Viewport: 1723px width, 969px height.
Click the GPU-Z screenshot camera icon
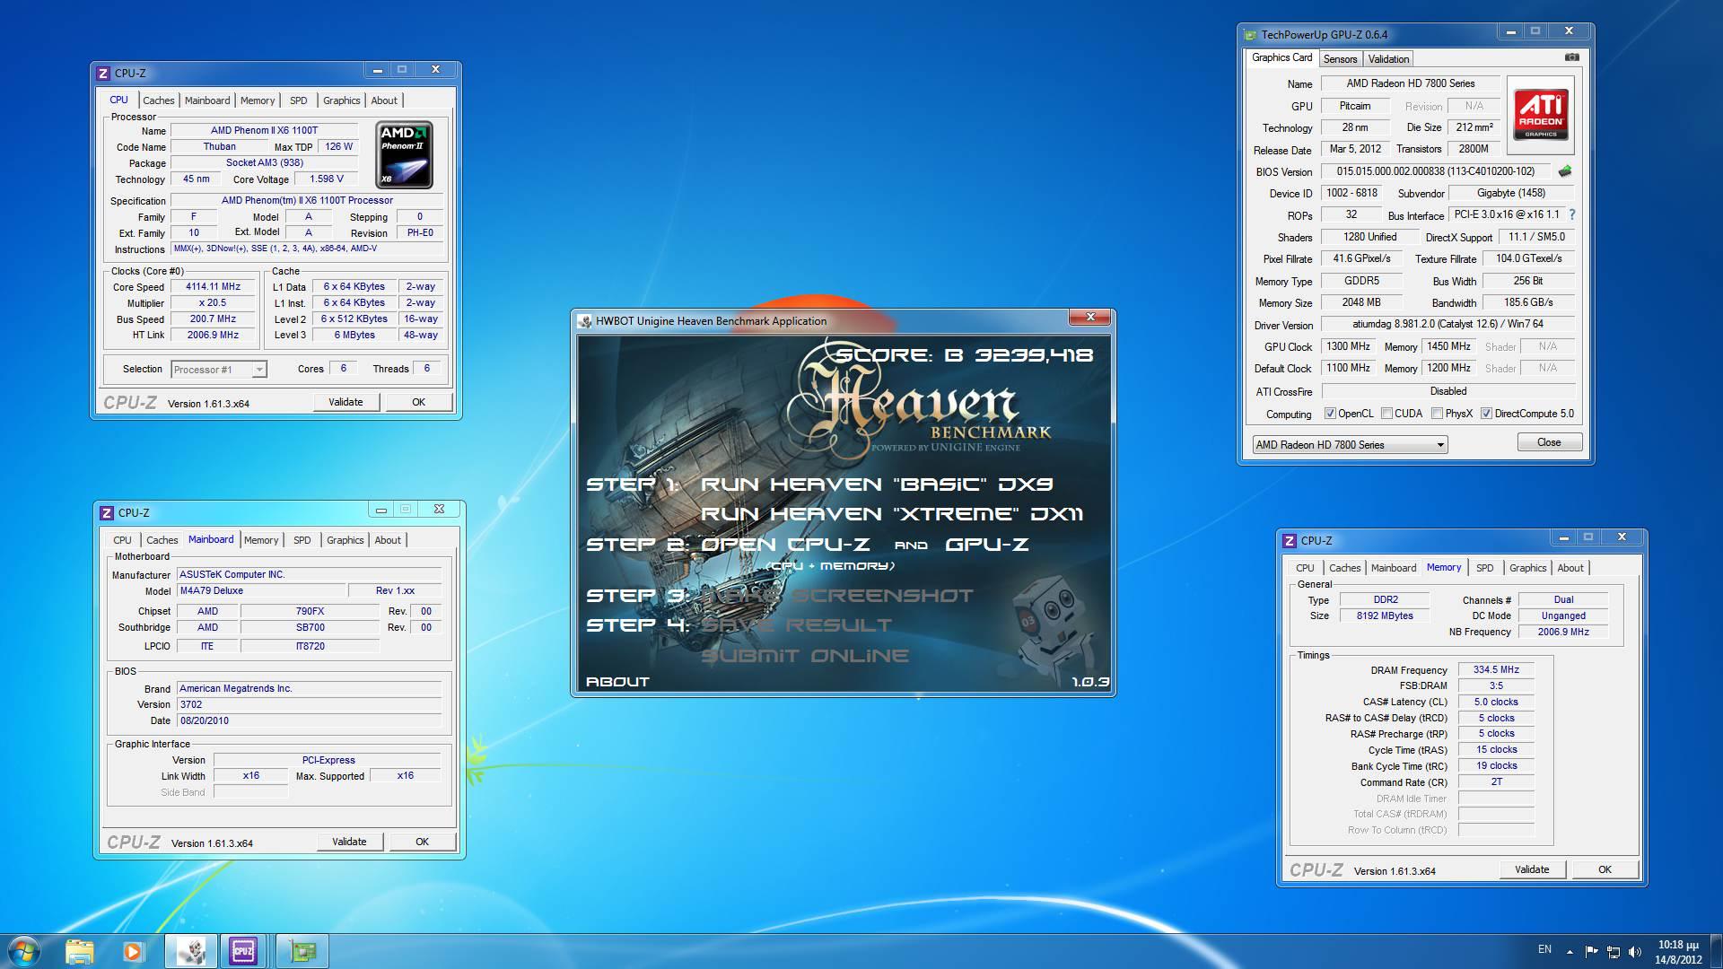[x=1571, y=57]
